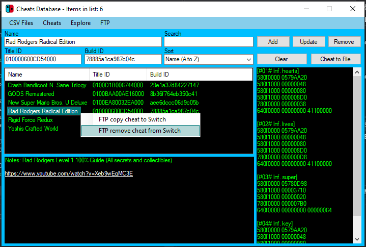This screenshot has height=247, width=366.
Task: Click Build ID 8b36f764eb350c41 cell
Action: (x=174, y=94)
